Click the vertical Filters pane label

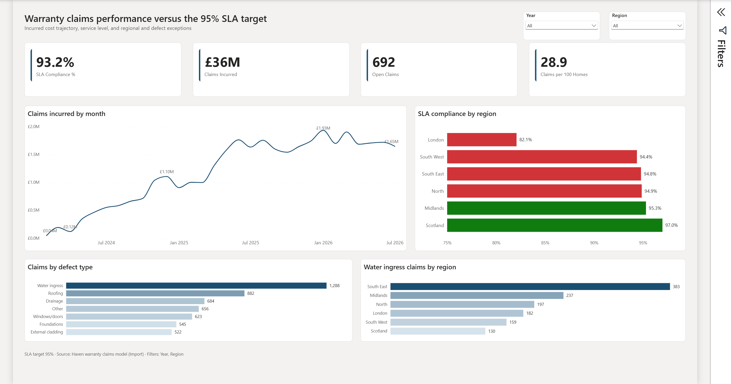coord(721,54)
